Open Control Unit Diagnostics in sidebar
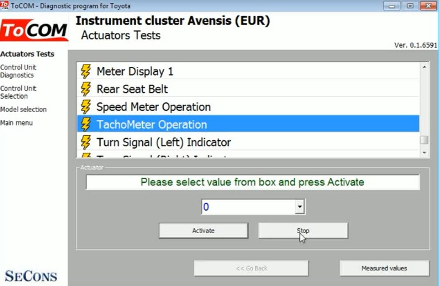 click(x=18, y=71)
